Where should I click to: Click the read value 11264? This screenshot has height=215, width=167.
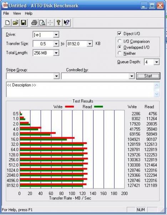coord(152,119)
